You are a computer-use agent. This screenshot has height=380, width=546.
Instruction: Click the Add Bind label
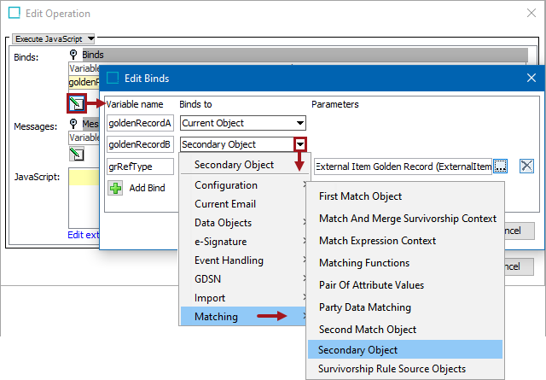tap(147, 188)
